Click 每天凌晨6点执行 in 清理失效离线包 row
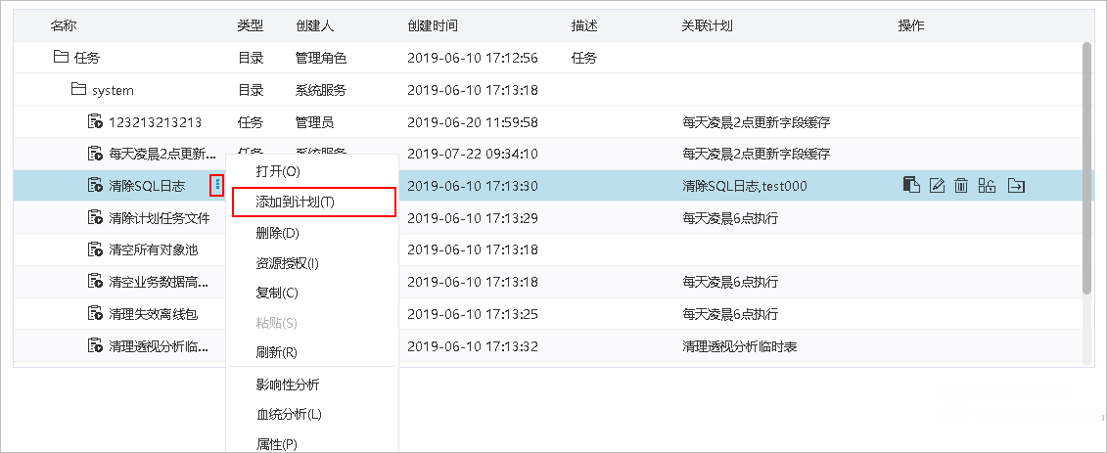The height and width of the screenshot is (453, 1107). [x=730, y=315]
